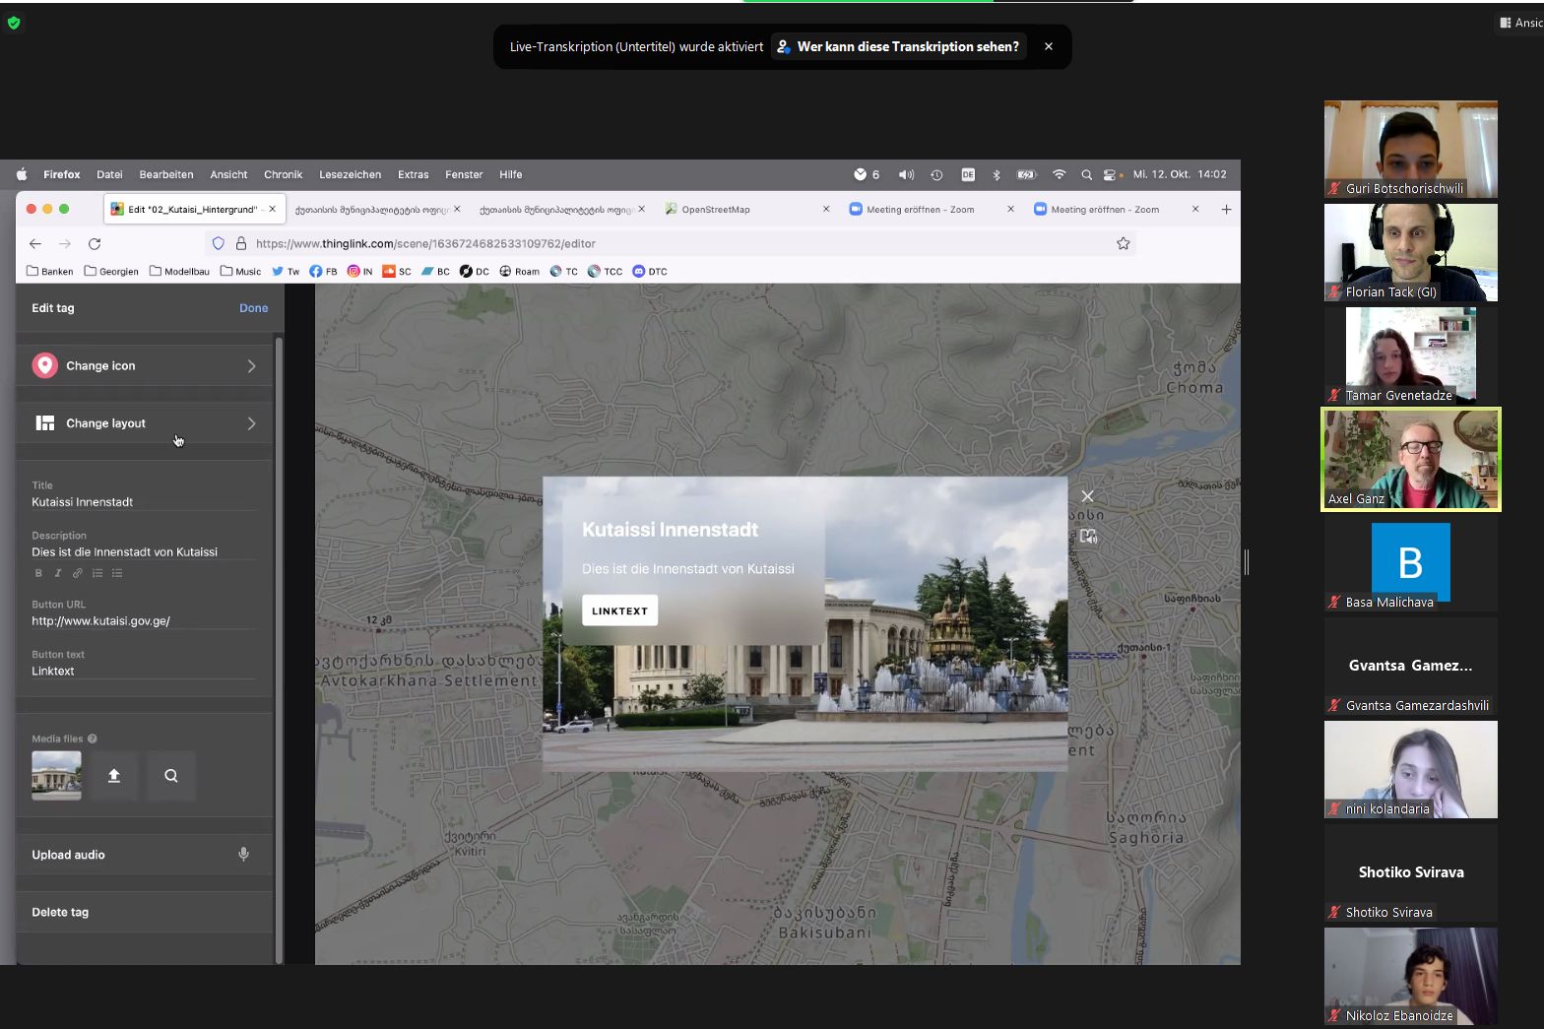Bookmark page with star icon
Viewport: 1544px width, 1029px height.
click(x=1123, y=243)
